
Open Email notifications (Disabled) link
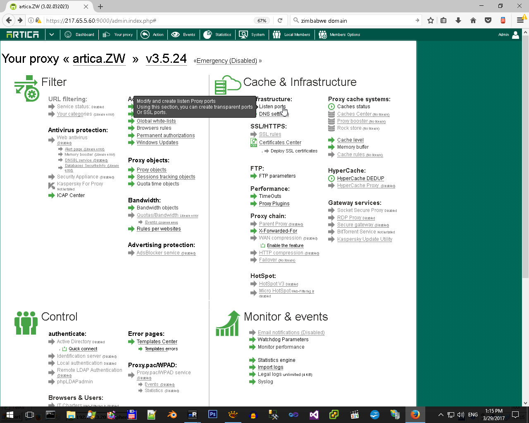291,333
